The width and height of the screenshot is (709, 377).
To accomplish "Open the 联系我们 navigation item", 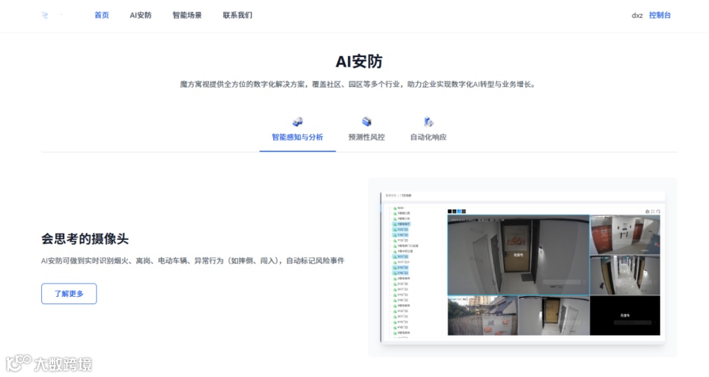I will 238,15.
